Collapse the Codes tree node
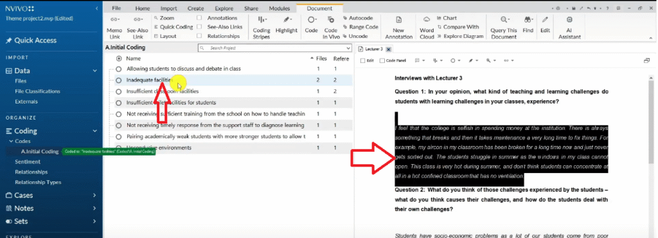The height and width of the screenshot is (238, 658). (12, 142)
